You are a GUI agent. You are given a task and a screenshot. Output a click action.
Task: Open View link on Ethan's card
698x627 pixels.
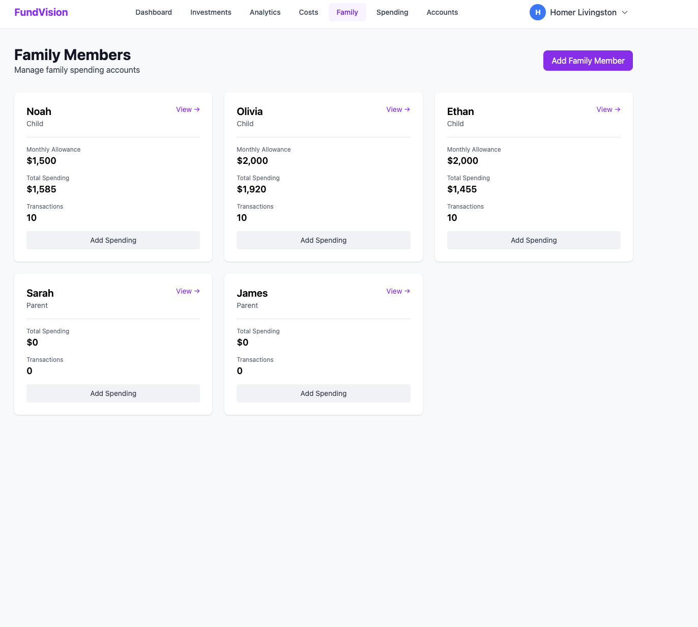pyautogui.click(x=608, y=109)
